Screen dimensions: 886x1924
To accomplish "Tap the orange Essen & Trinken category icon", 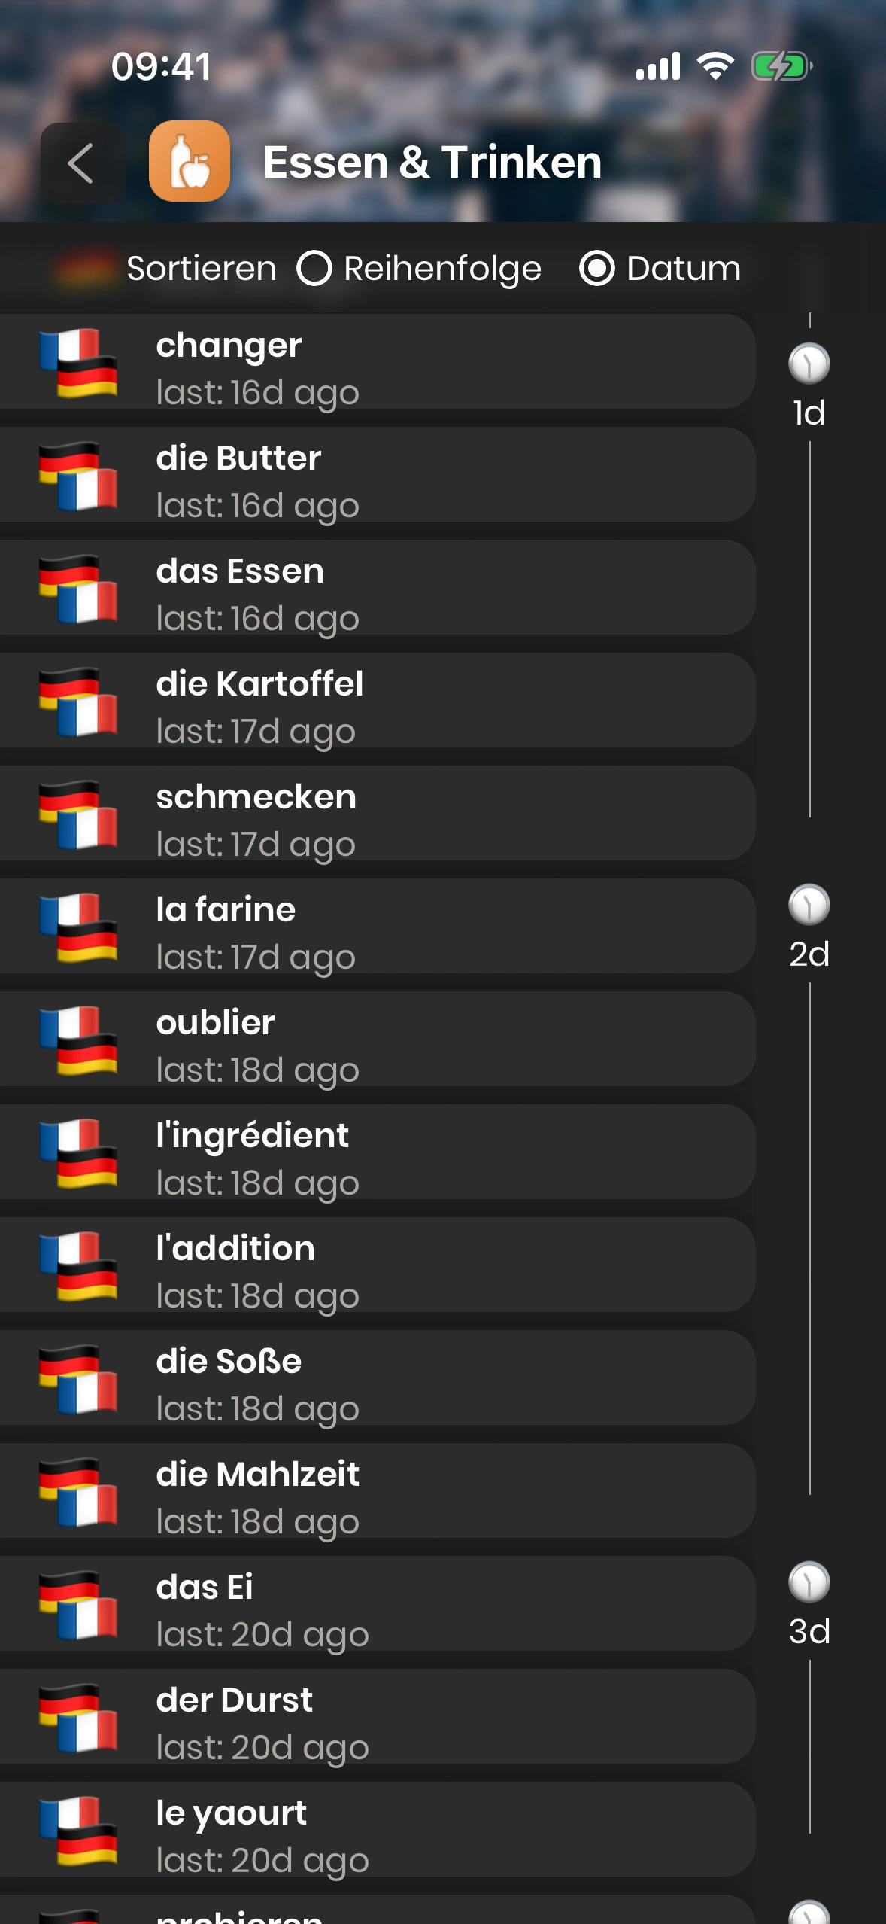I will (x=190, y=162).
